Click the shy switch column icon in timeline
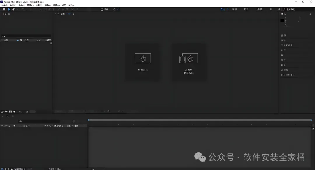Screen dimensions: 315x170 (x=45, y=126)
